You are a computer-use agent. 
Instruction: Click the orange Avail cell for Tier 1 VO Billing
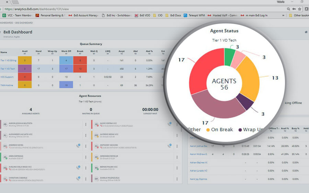coord(25,60)
